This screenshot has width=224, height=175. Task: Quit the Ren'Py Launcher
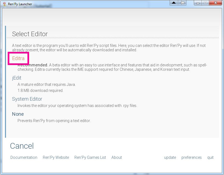210,157
